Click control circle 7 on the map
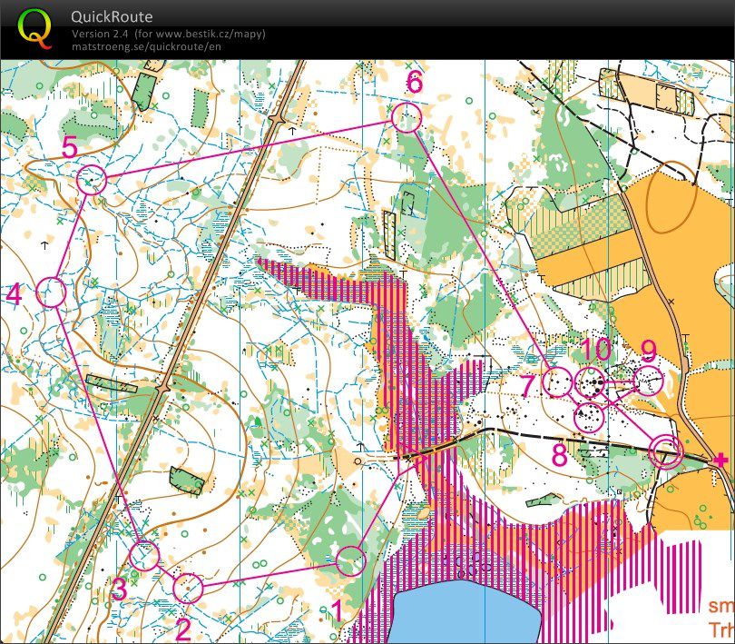Viewport: 735px width, 644px height. tap(557, 382)
